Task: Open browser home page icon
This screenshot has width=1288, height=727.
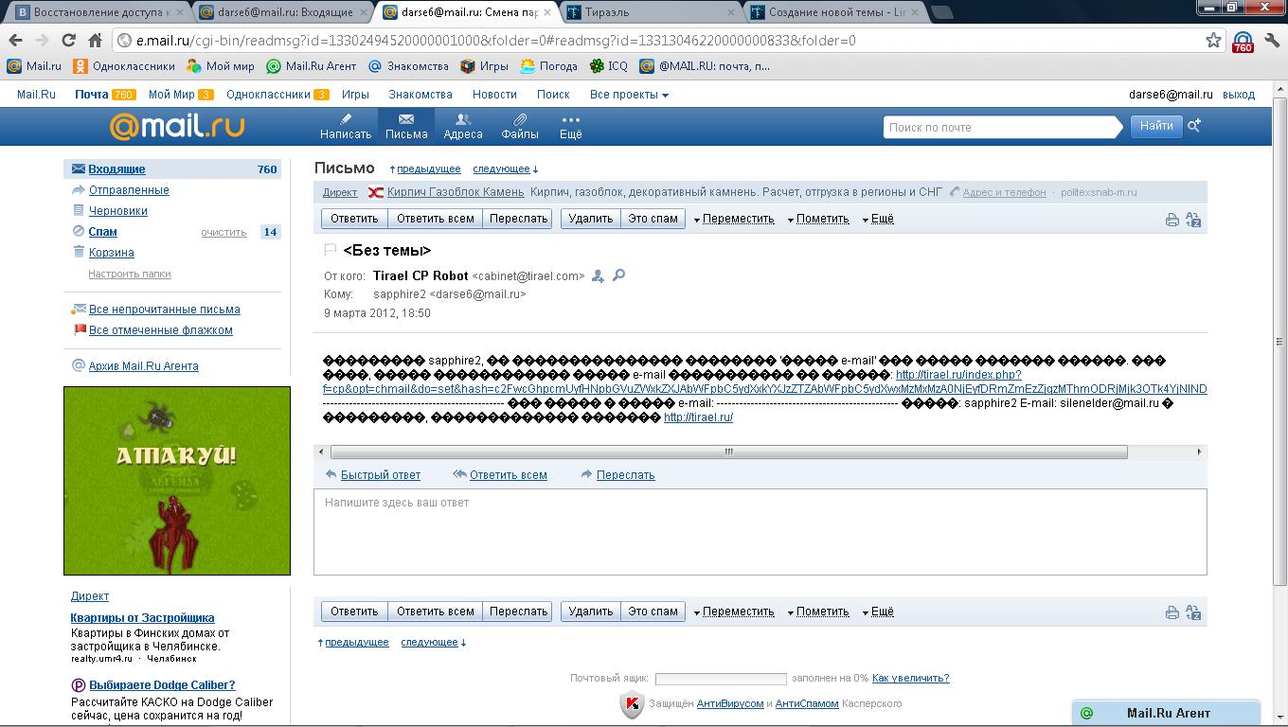Action: 95,41
